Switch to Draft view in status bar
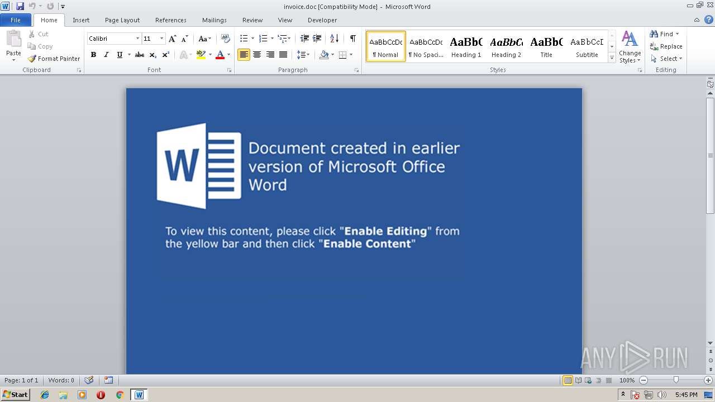Screen dimensions: 715x402 (608, 380)
